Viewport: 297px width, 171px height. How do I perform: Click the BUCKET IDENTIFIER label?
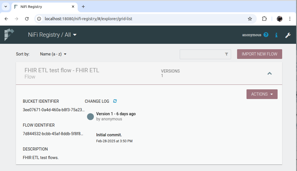point(41,101)
